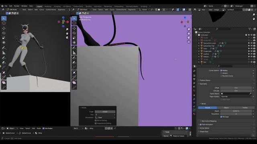
Task: Open the Global orientation dropdown
Action: (x=144, y=10)
